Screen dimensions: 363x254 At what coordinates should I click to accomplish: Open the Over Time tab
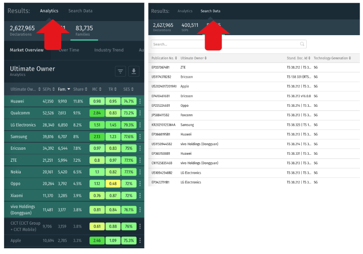pos(69,50)
